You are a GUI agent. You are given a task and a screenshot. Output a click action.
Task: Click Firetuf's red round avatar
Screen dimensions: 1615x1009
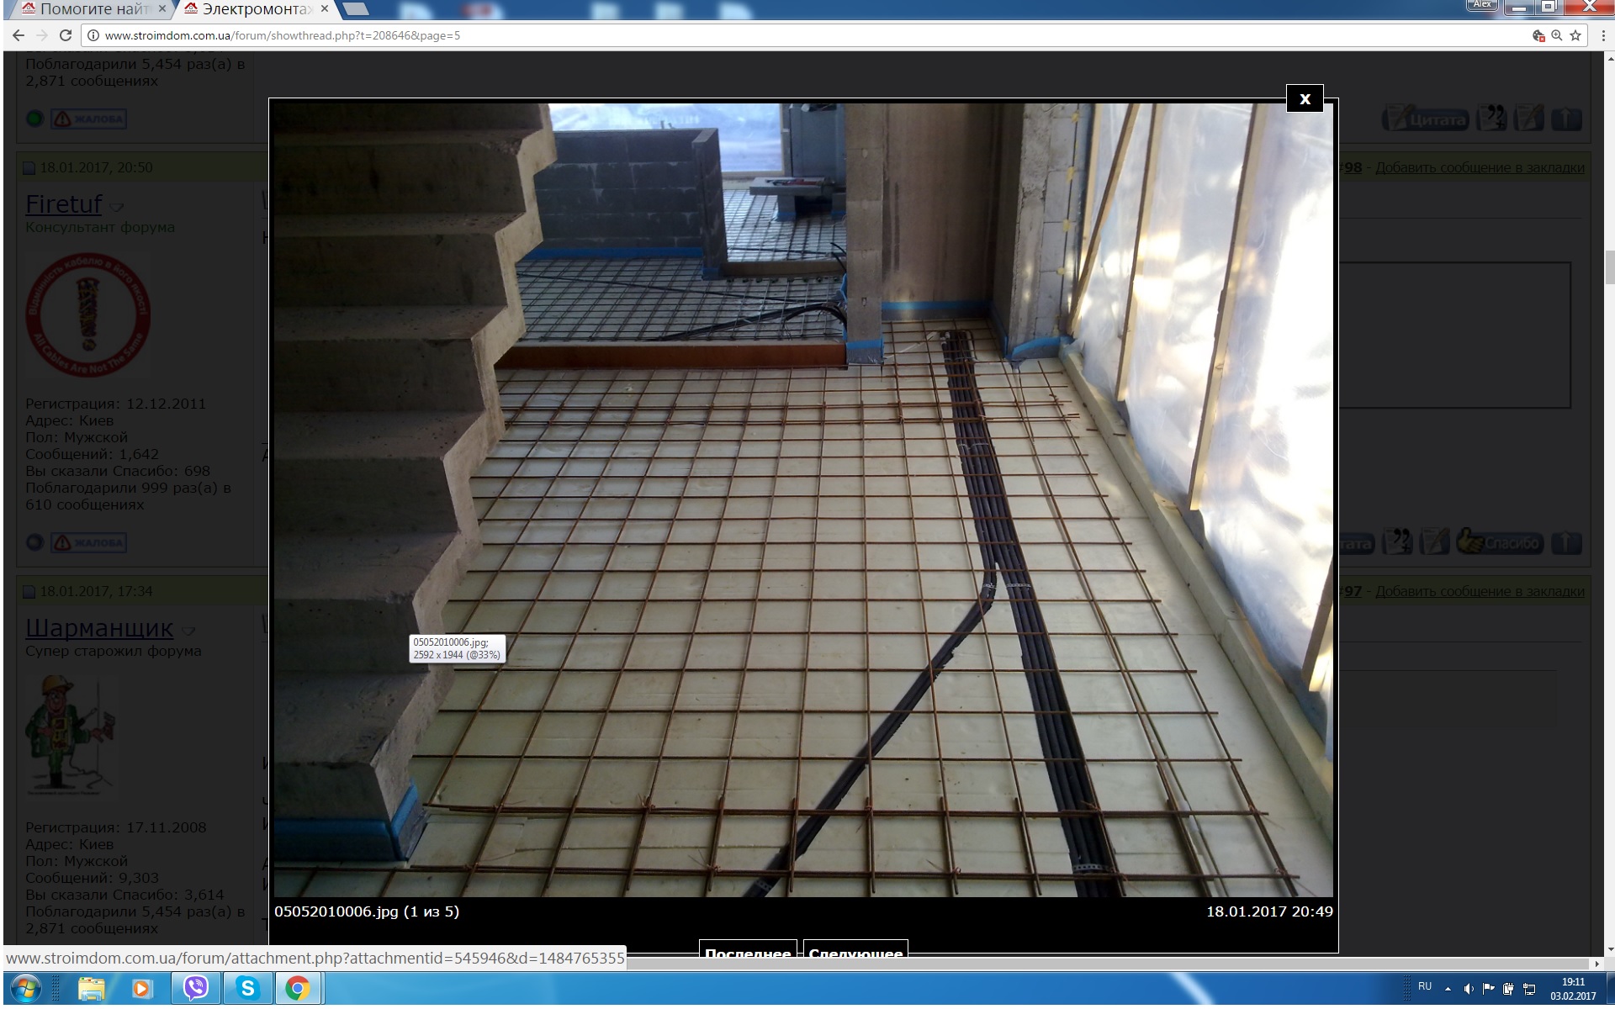pyautogui.click(x=87, y=315)
